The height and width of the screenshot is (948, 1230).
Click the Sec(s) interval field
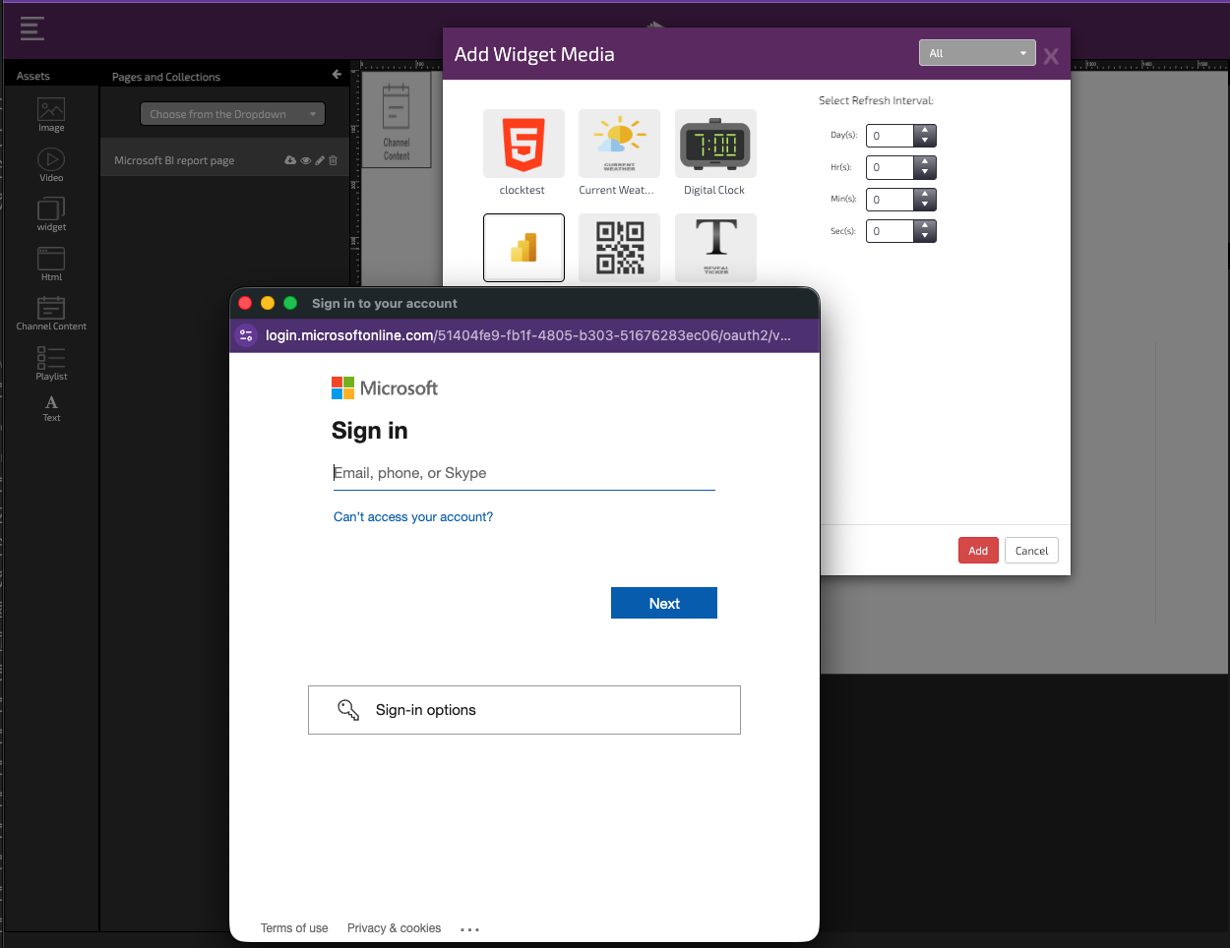tap(891, 231)
